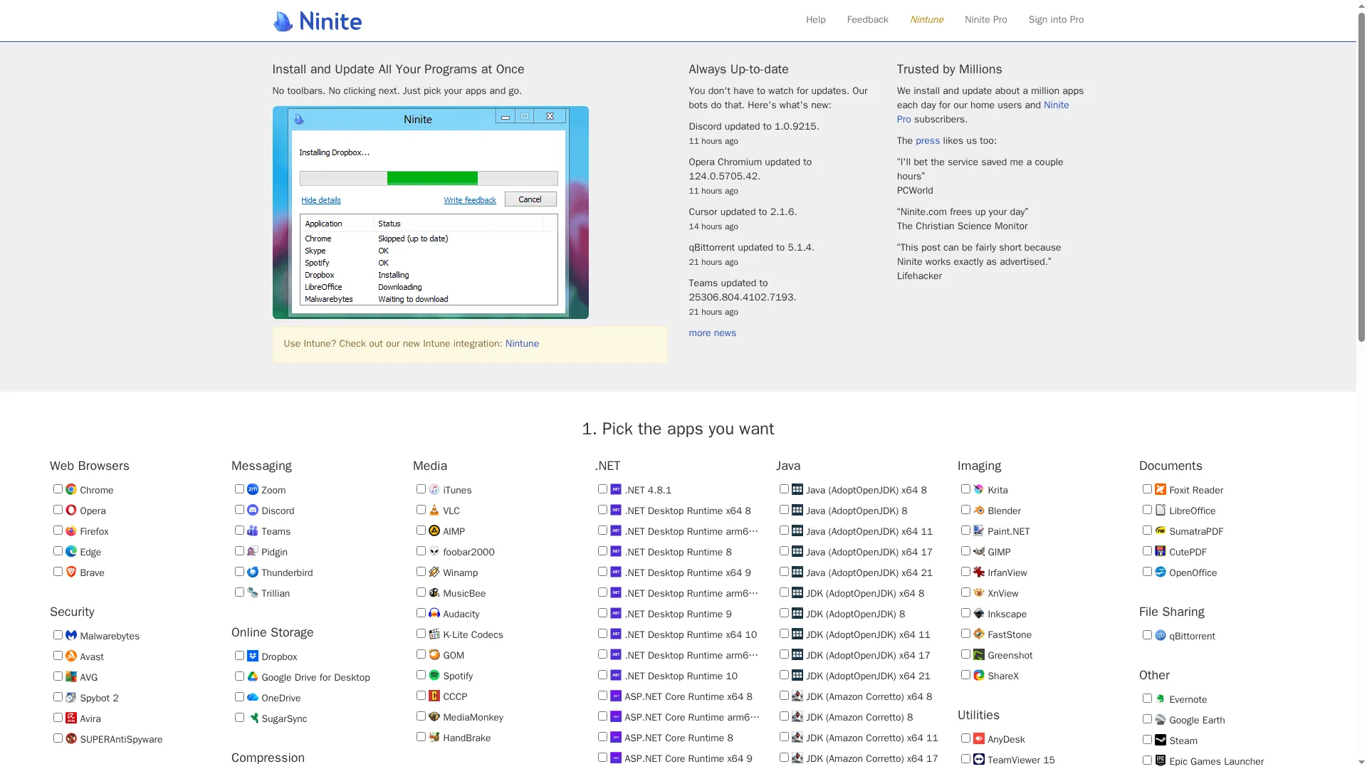The width and height of the screenshot is (1367, 769).
Task: Click the Discord app icon
Action: [x=253, y=511]
